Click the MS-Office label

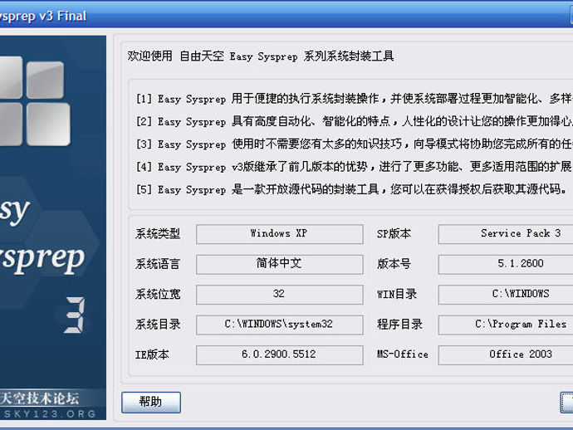(403, 354)
